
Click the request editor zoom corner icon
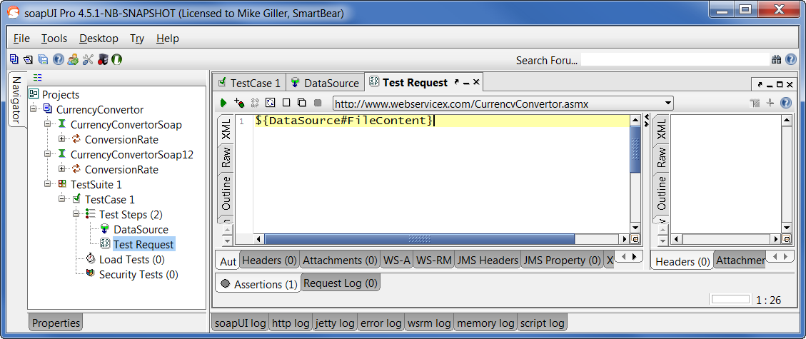point(635,239)
